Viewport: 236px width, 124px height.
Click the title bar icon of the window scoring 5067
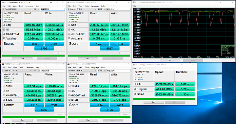tap(68, 3)
